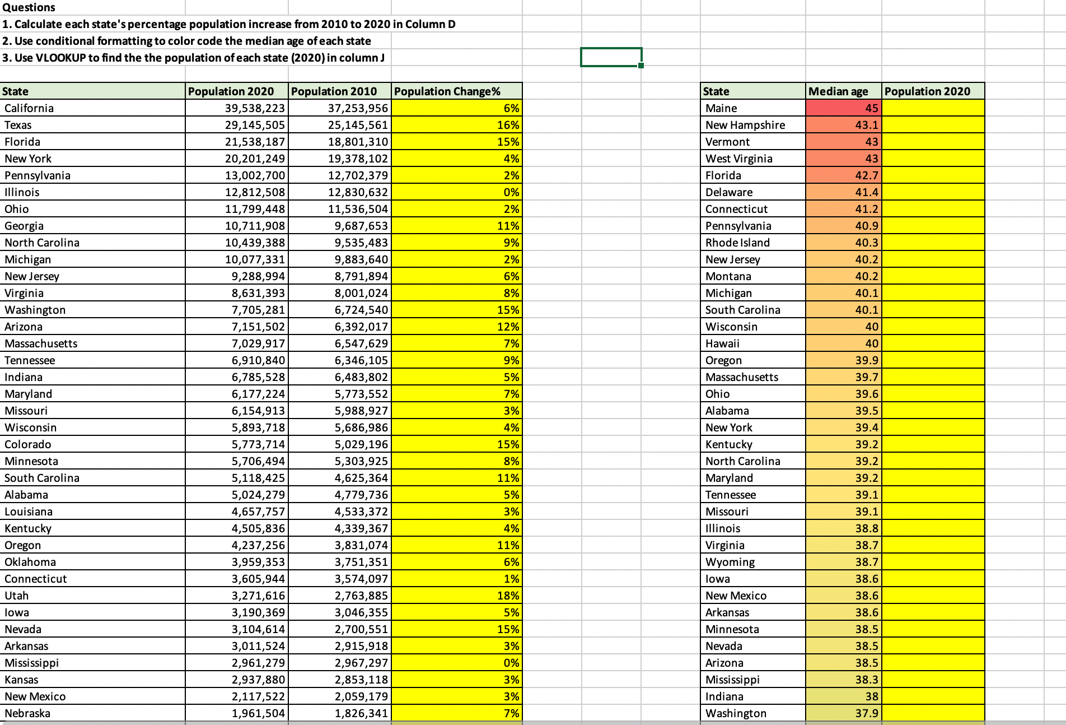Select Illinois 2010 population 12,830,632
Image resolution: width=1066 pixels, height=725 pixels.
pyautogui.click(x=340, y=192)
